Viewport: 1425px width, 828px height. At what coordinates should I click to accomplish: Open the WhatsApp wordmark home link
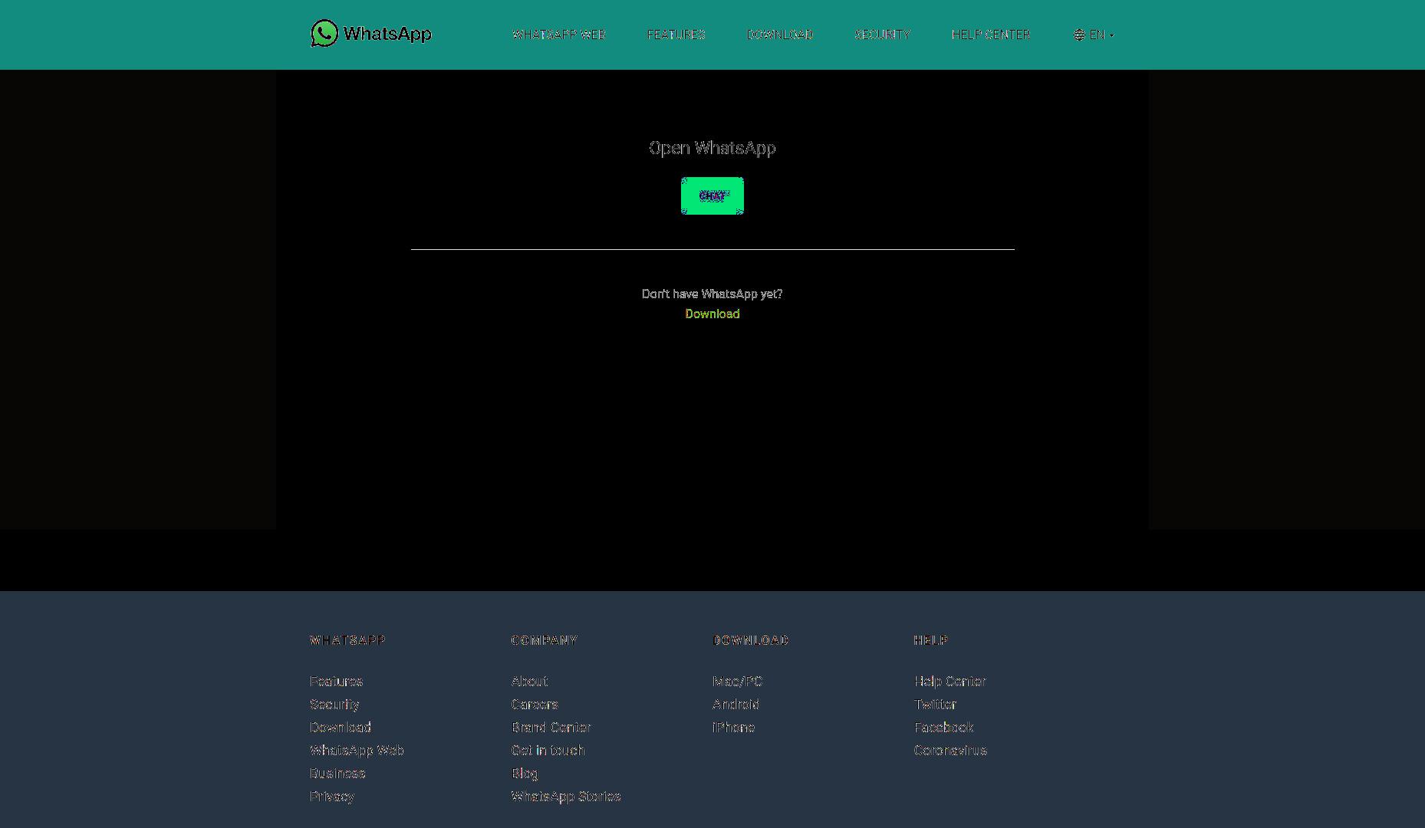(387, 34)
